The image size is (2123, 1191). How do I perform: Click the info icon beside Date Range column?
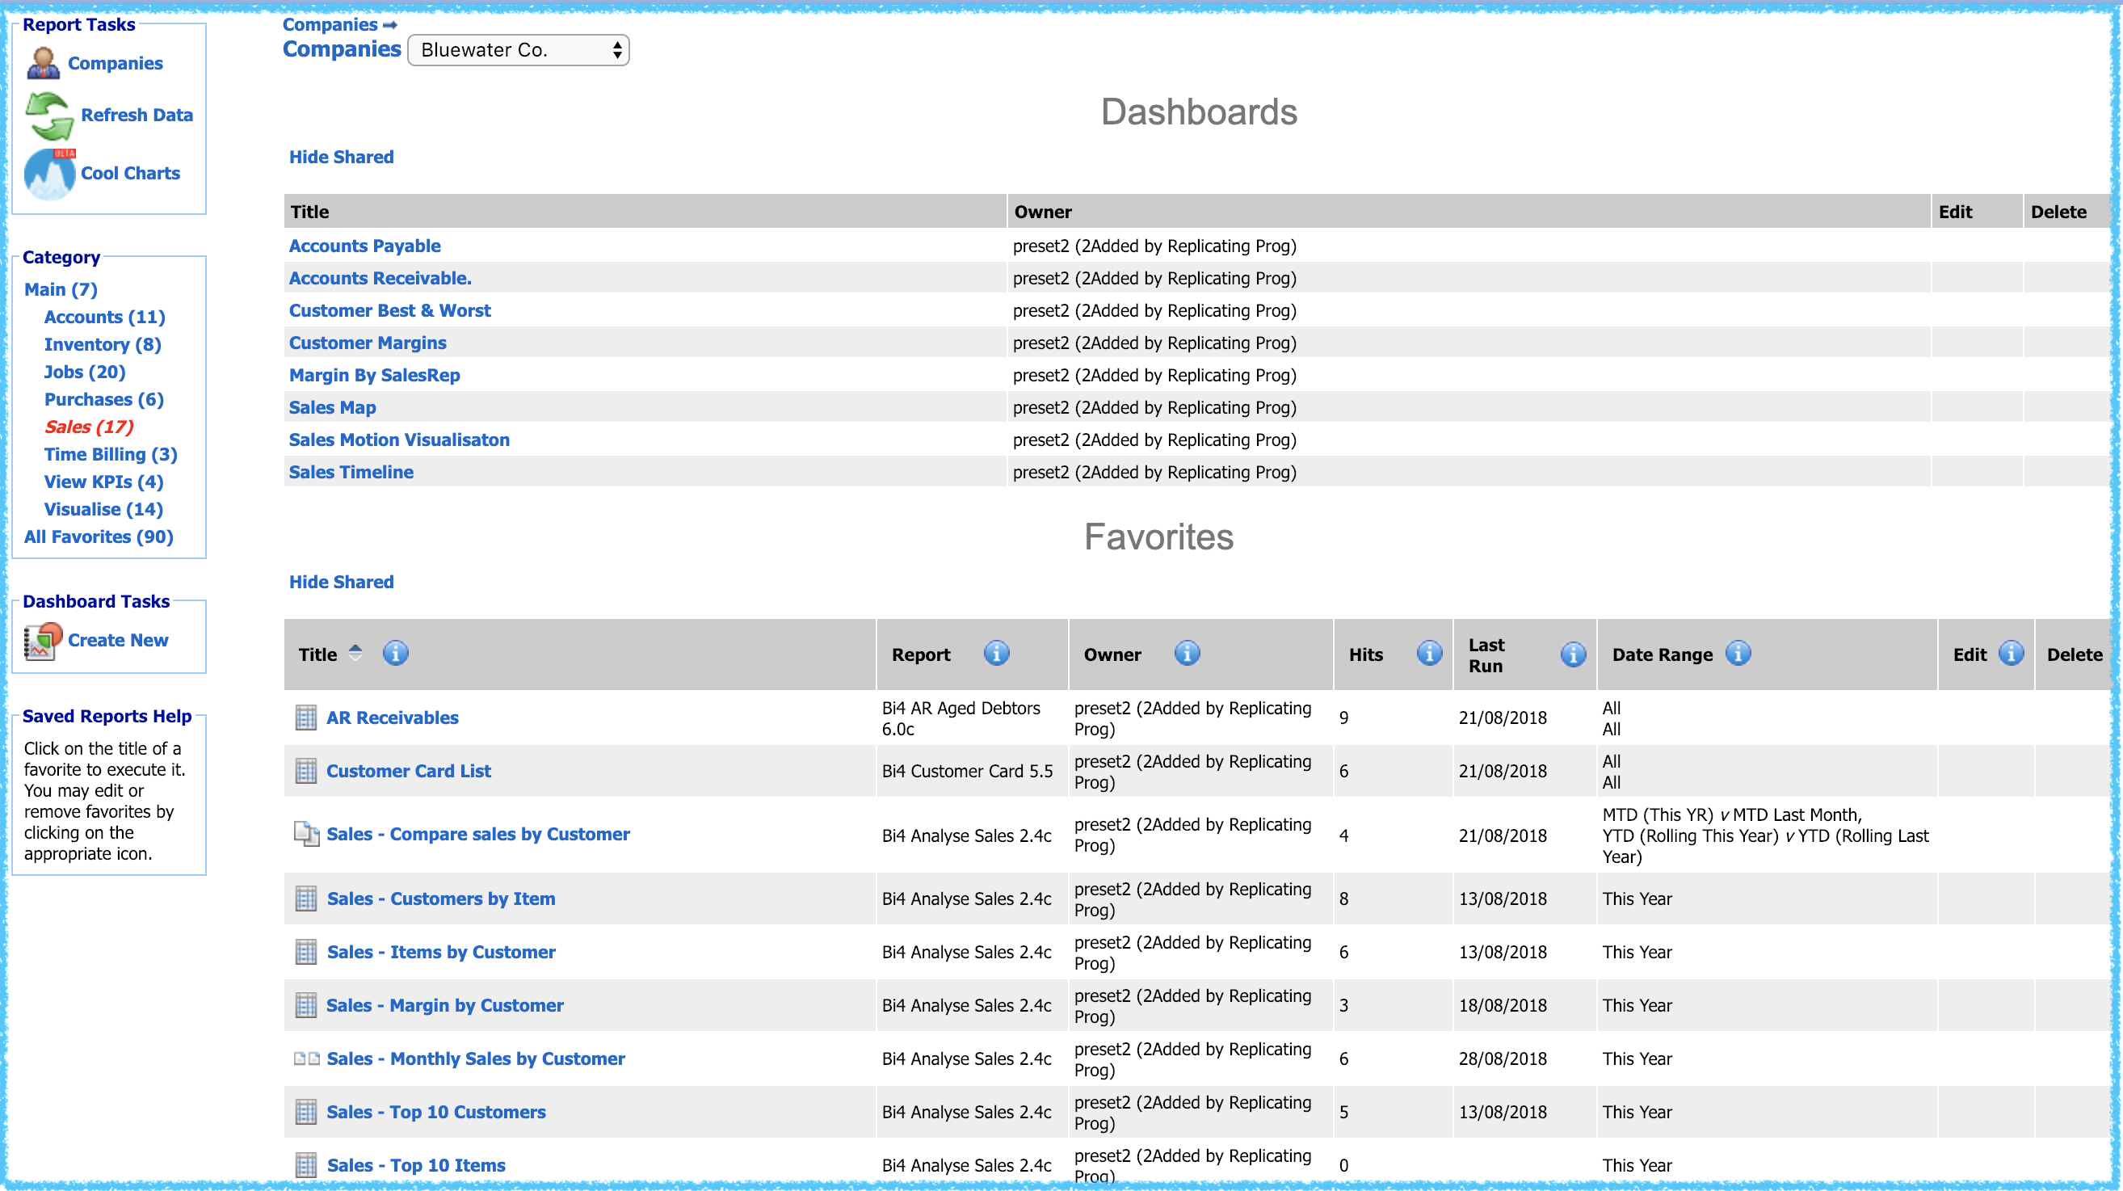tap(1738, 654)
